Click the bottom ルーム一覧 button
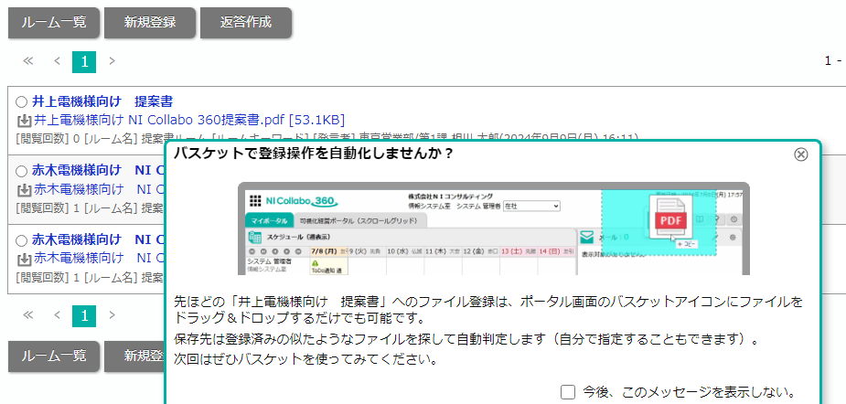The image size is (846, 404). [x=54, y=356]
